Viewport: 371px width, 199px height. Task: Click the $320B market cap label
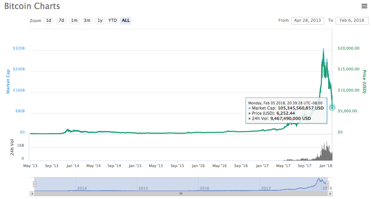19,48
